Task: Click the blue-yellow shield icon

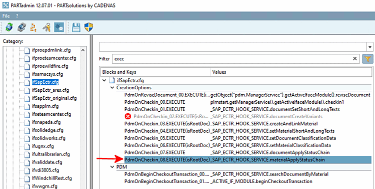Action: [x=88, y=27]
